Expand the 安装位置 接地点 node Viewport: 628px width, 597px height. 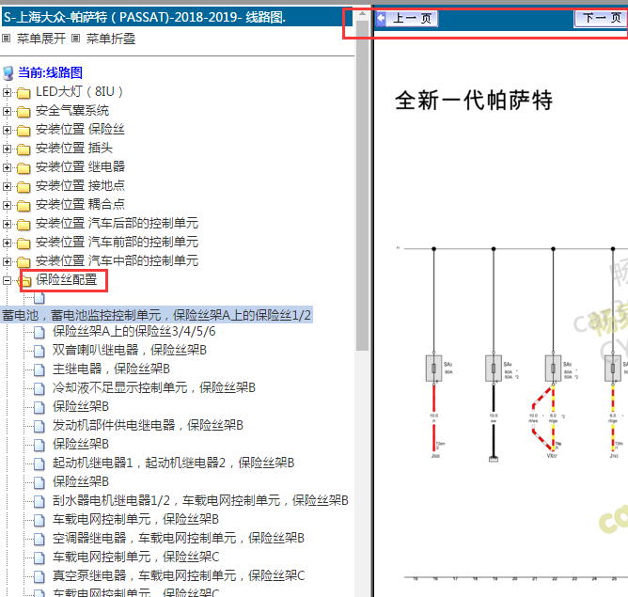point(7,186)
